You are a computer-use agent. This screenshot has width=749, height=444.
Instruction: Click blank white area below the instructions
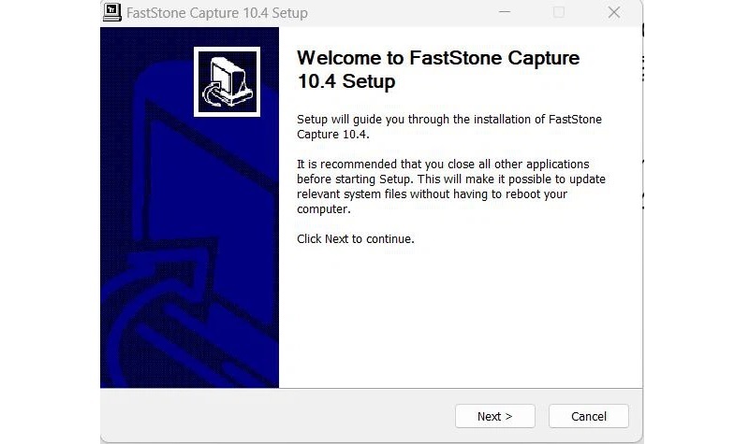(x=459, y=318)
